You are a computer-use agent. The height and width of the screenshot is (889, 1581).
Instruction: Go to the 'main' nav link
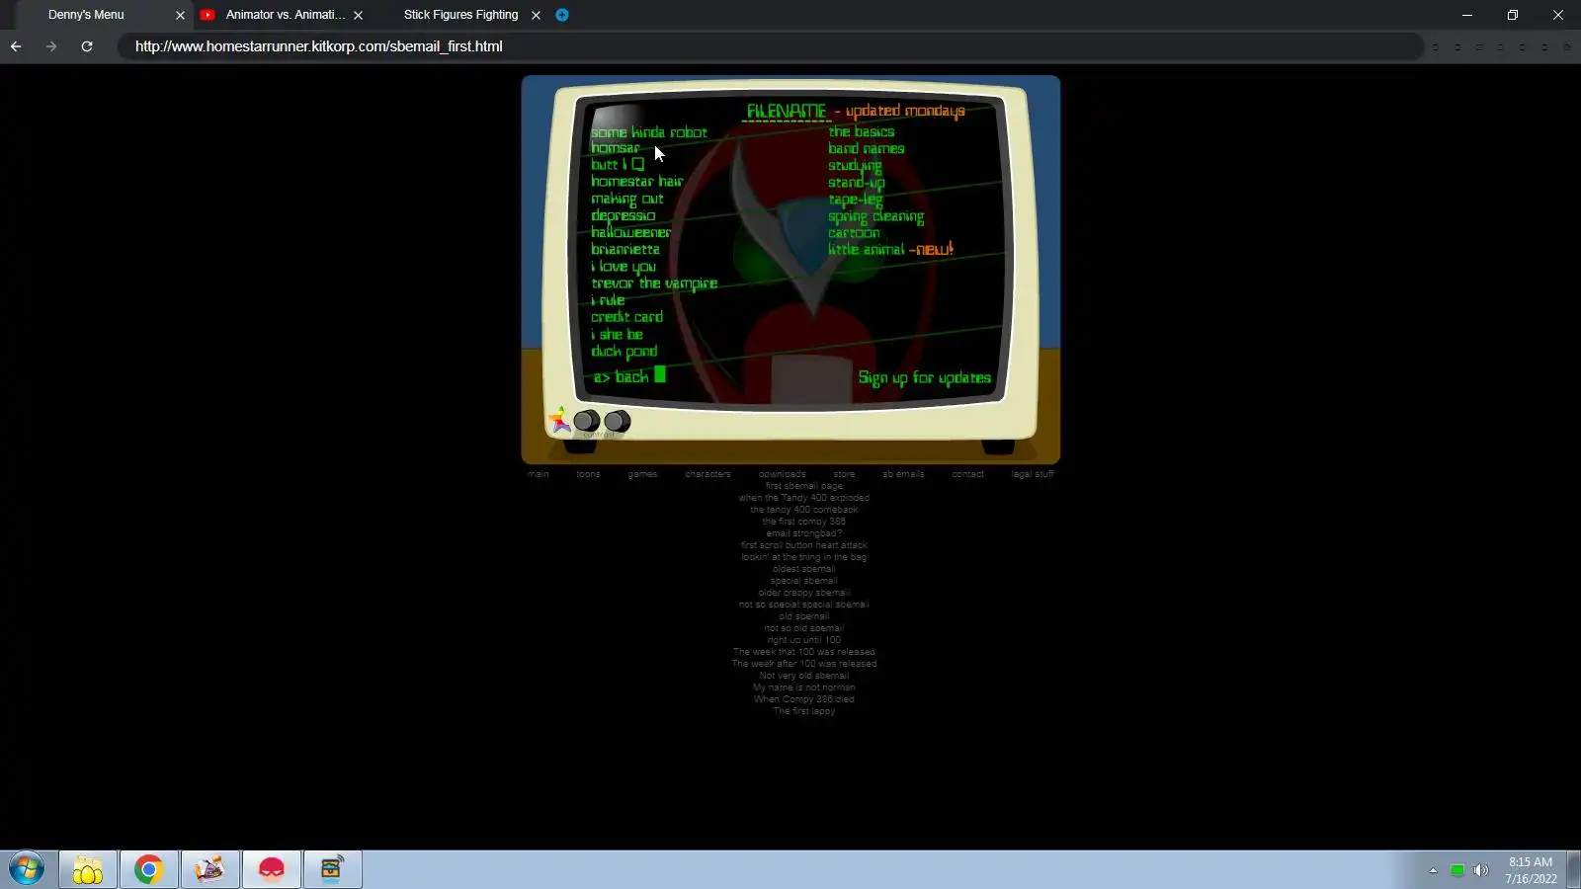538,474
